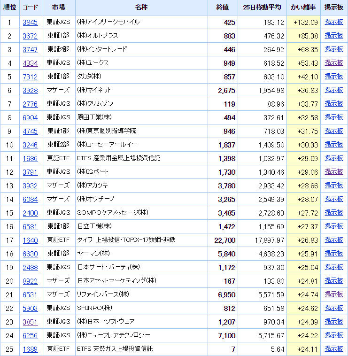This screenshot has height=356, width=348.
Task: Open 掲示板 link for 日本一ソフトウェア row
Action: click(x=334, y=322)
